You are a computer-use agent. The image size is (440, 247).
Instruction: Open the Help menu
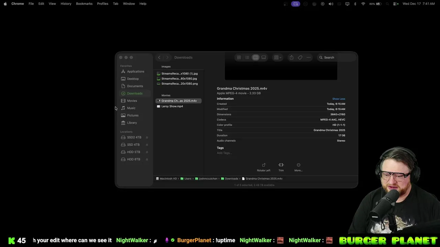pos(143,4)
